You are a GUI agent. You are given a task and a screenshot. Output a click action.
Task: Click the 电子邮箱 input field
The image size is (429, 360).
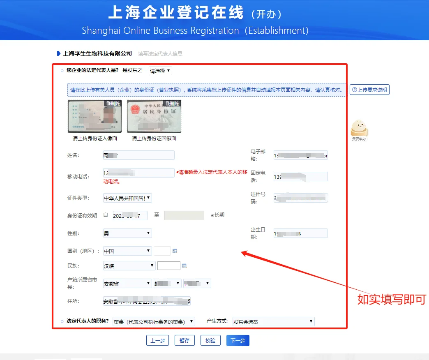click(301, 155)
